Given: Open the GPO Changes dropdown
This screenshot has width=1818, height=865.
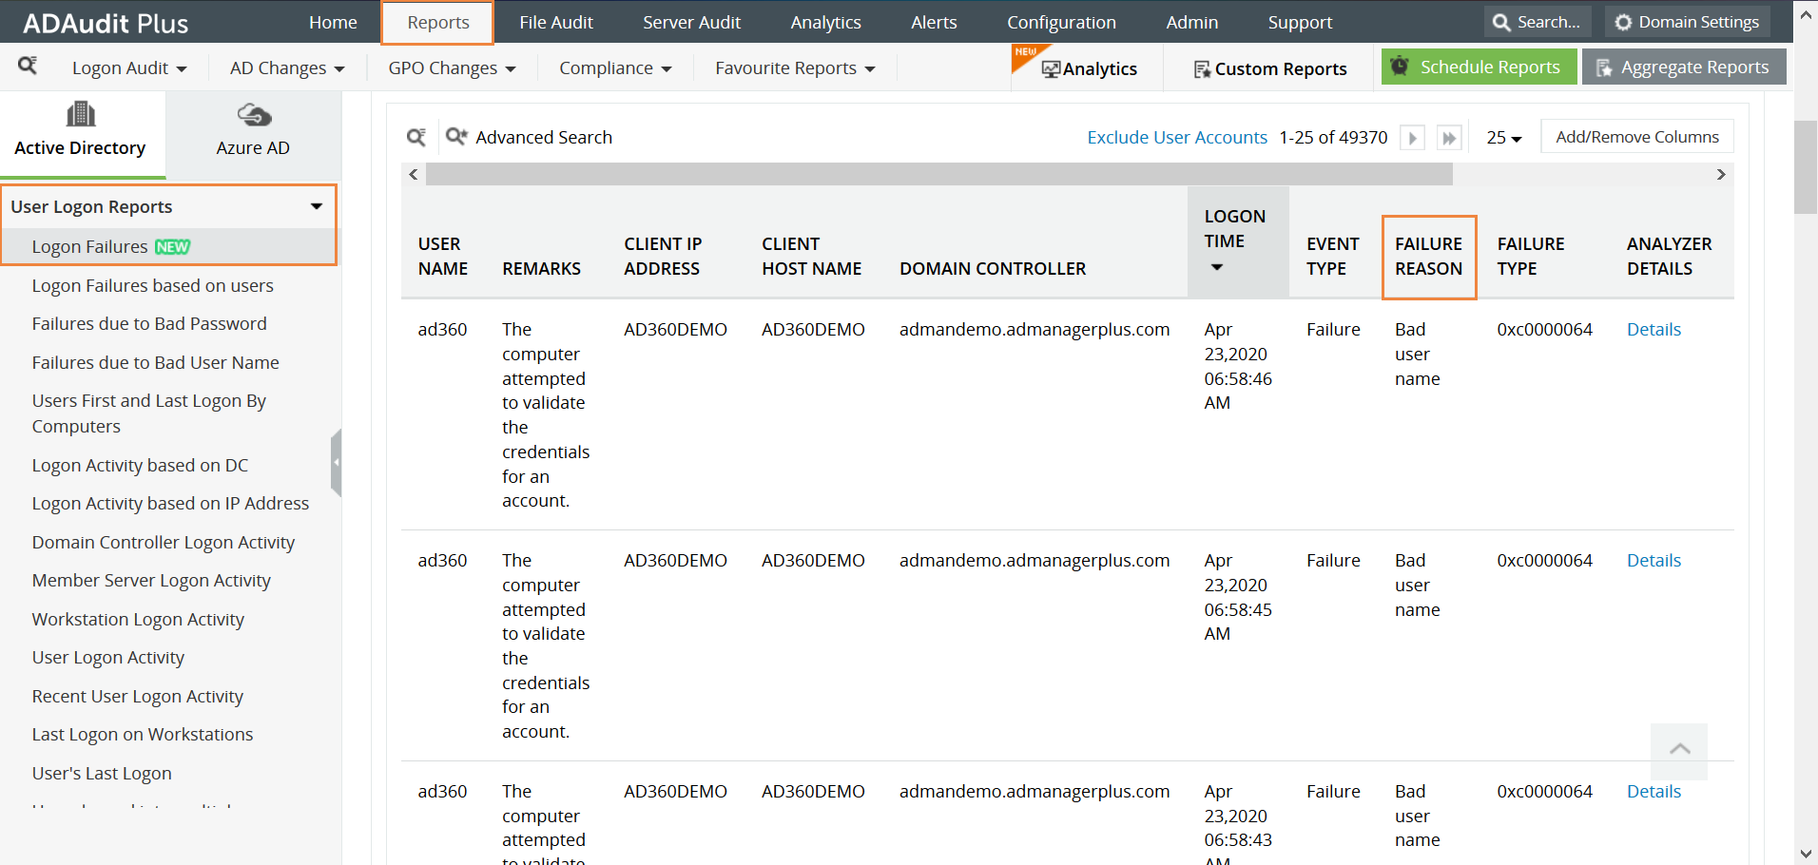Looking at the screenshot, I should pyautogui.click(x=452, y=68).
